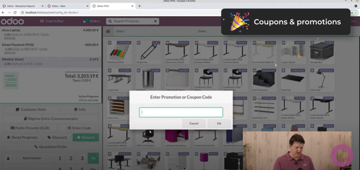Add LED Lamp product

pos(322,80)
